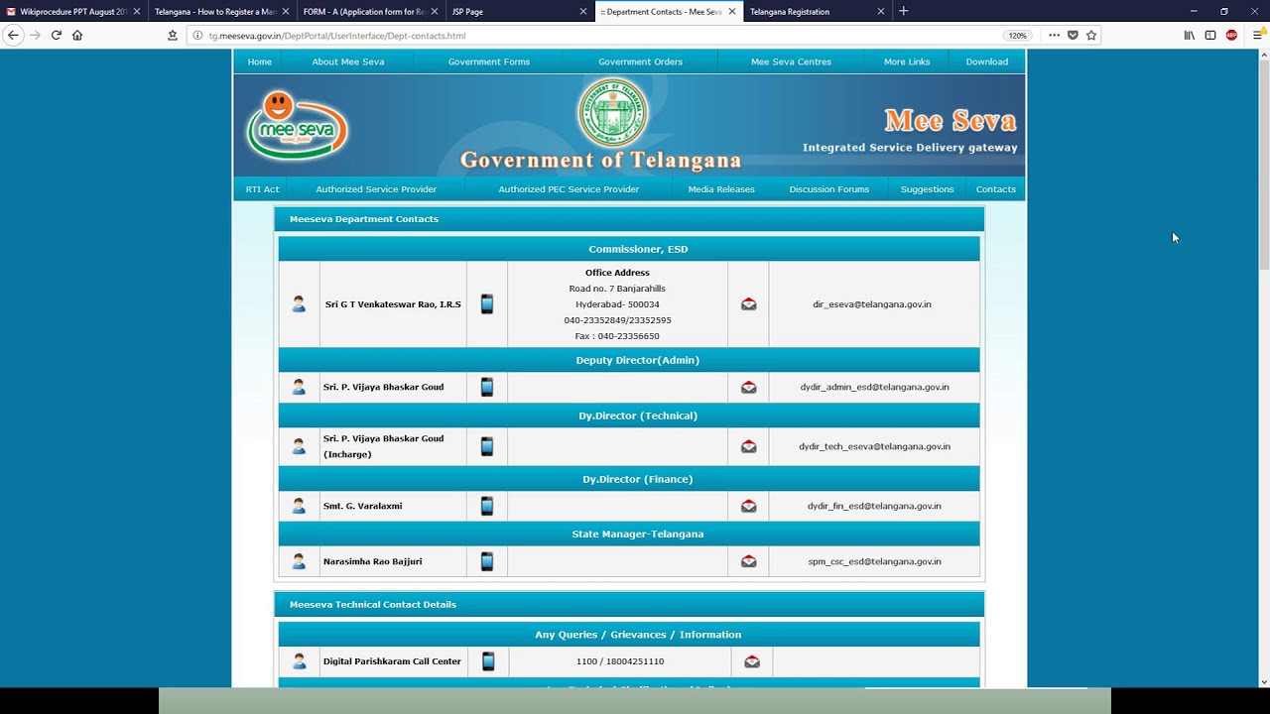Open Discussion Forums link
Image resolution: width=1270 pixels, height=714 pixels.
[x=829, y=189]
